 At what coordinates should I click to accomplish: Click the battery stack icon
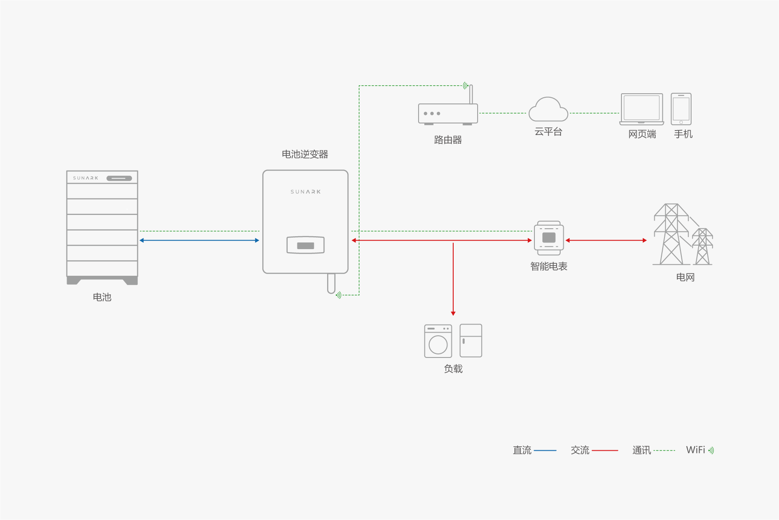coord(102,227)
